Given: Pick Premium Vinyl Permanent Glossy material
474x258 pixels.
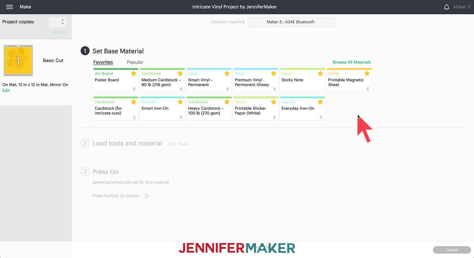Looking at the screenshot, I should click(256, 80).
